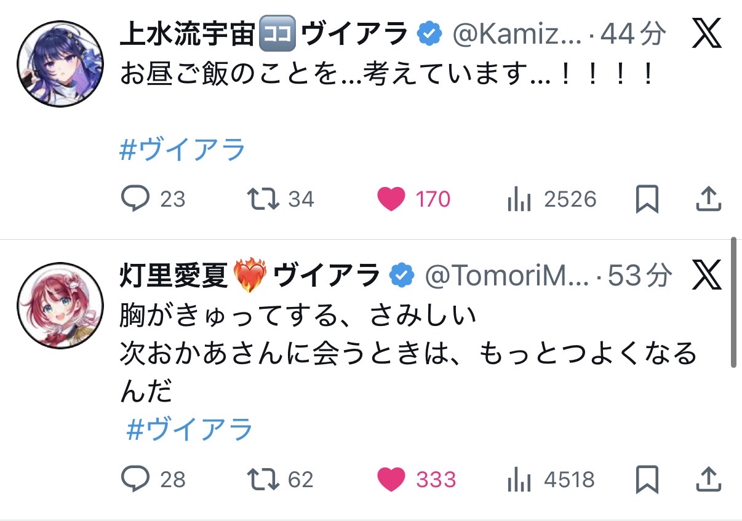Click the @TomoriM... username handle

click(x=508, y=277)
